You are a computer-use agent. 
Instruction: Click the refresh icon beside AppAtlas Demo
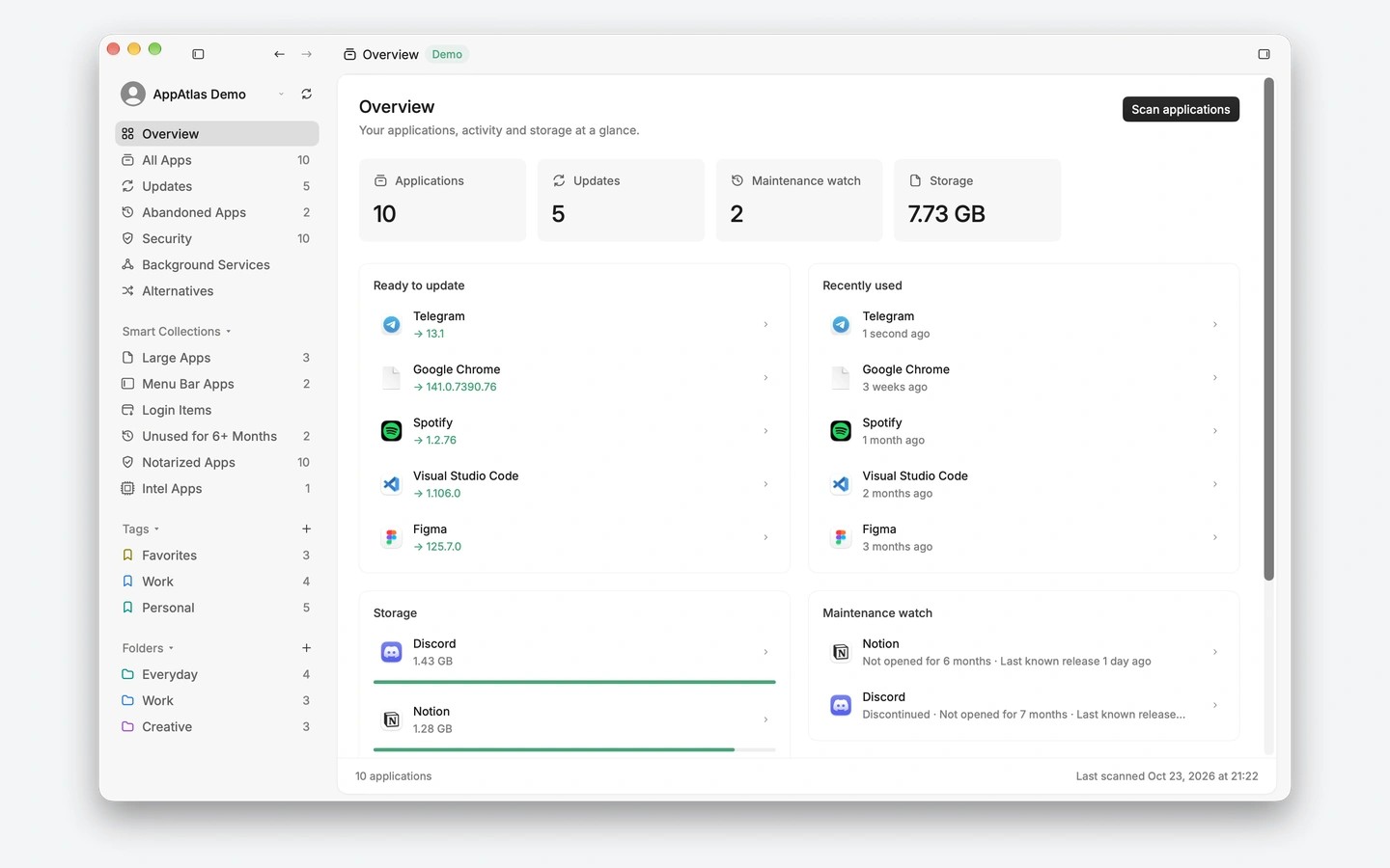(x=307, y=95)
